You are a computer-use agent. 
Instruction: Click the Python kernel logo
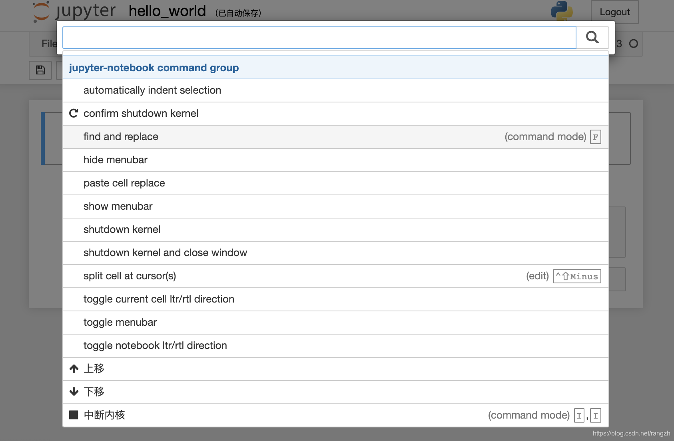pyautogui.click(x=562, y=11)
